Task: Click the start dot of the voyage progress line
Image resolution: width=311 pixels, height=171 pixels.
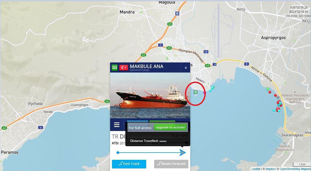Action: (x=118, y=153)
